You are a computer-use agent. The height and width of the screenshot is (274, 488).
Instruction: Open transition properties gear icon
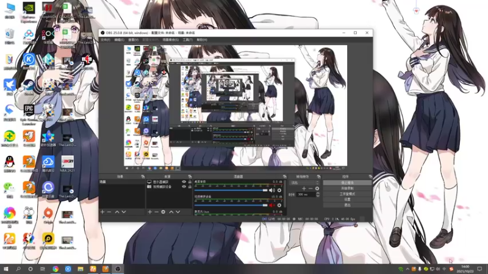[317, 189]
